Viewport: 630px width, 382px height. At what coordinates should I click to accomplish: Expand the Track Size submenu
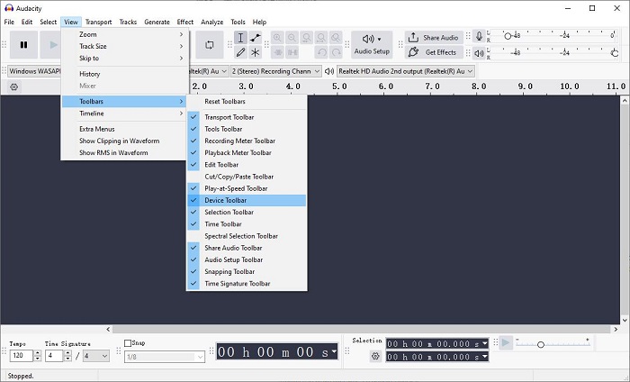[x=124, y=46]
